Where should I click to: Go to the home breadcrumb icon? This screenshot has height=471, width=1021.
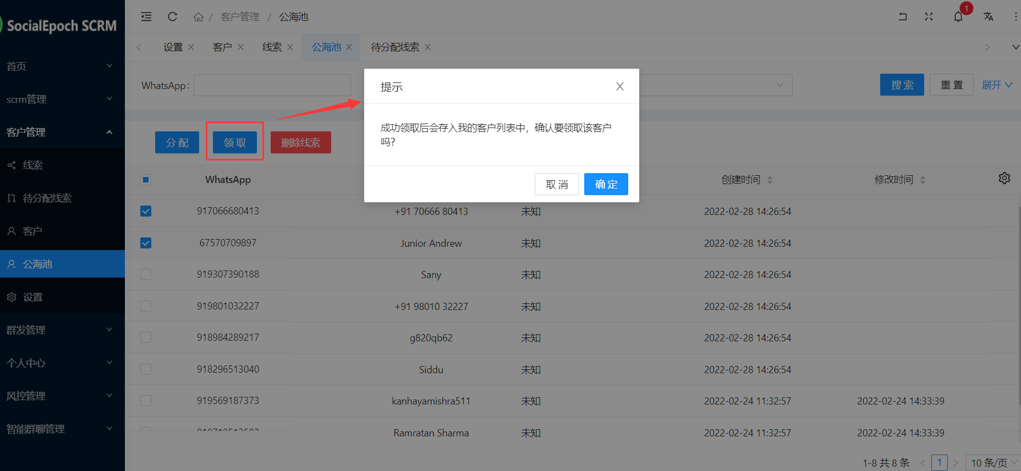click(199, 17)
